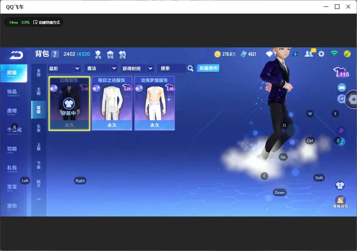Click the plus icon to recharge
The height and width of the screenshot is (251, 357).
(295, 54)
